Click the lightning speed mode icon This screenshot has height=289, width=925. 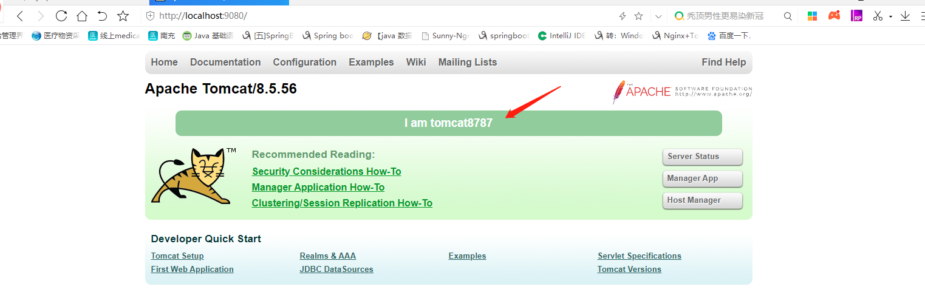coord(622,16)
